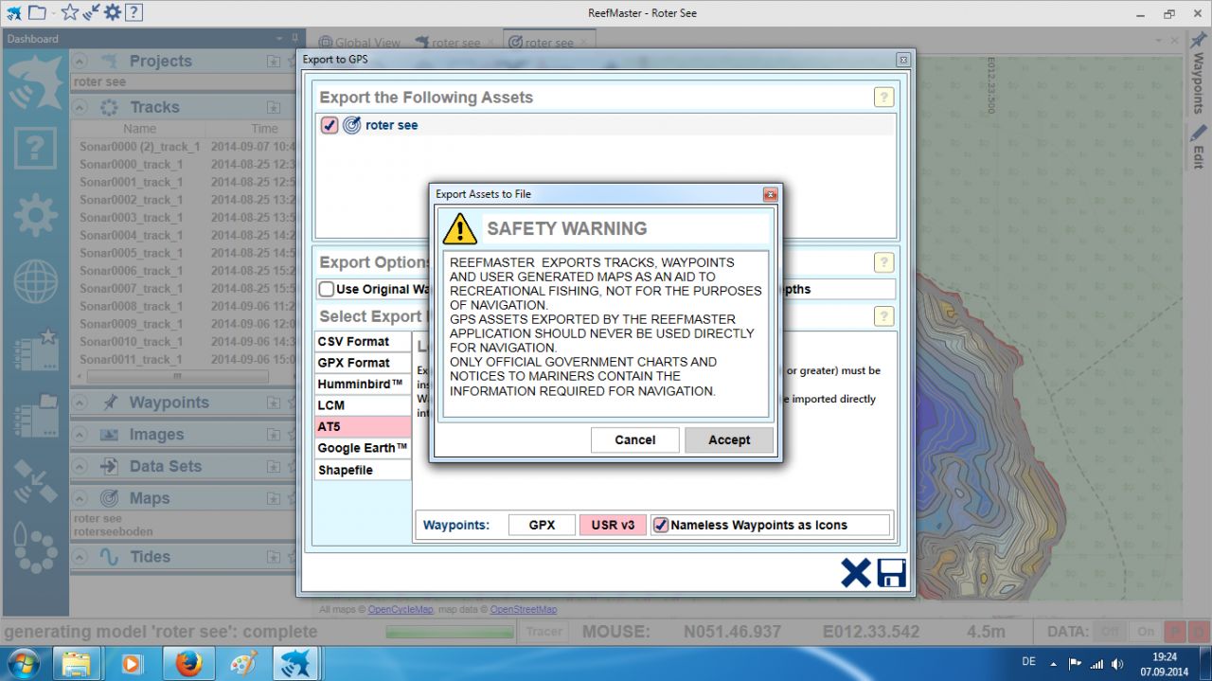
Task: Collapse the Waypoints section
Action: pos(80,403)
